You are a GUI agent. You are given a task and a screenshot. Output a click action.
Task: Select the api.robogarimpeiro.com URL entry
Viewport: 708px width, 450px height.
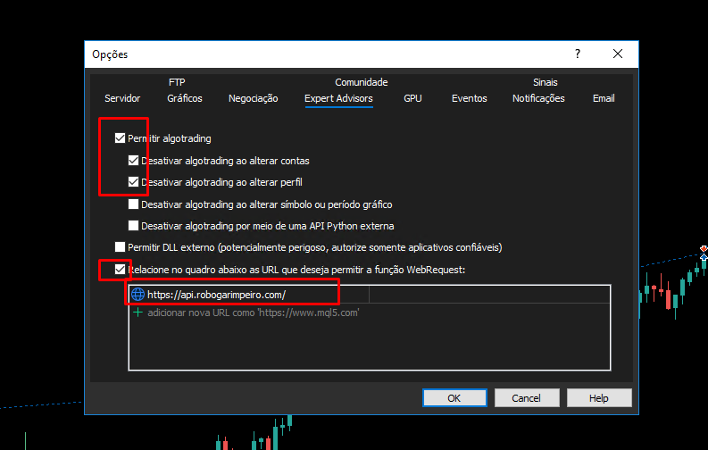216,294
